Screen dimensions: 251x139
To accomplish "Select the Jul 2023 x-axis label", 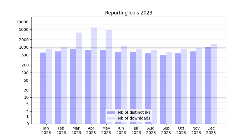I will (x=136, y=130).
